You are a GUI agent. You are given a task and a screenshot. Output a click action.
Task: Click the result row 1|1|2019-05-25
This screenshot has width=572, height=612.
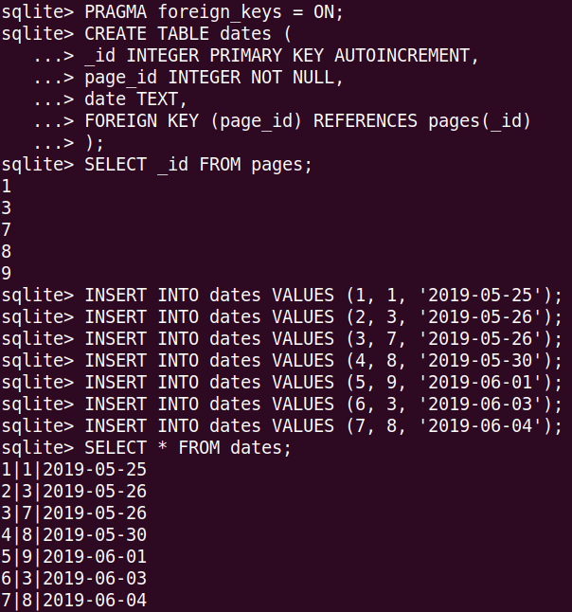pos(74,469)
